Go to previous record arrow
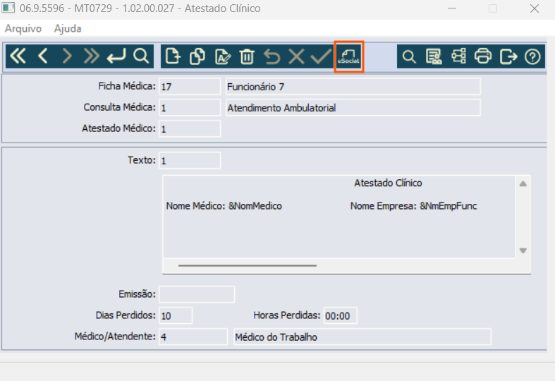The image size is (555, 381). pos(43,56)
